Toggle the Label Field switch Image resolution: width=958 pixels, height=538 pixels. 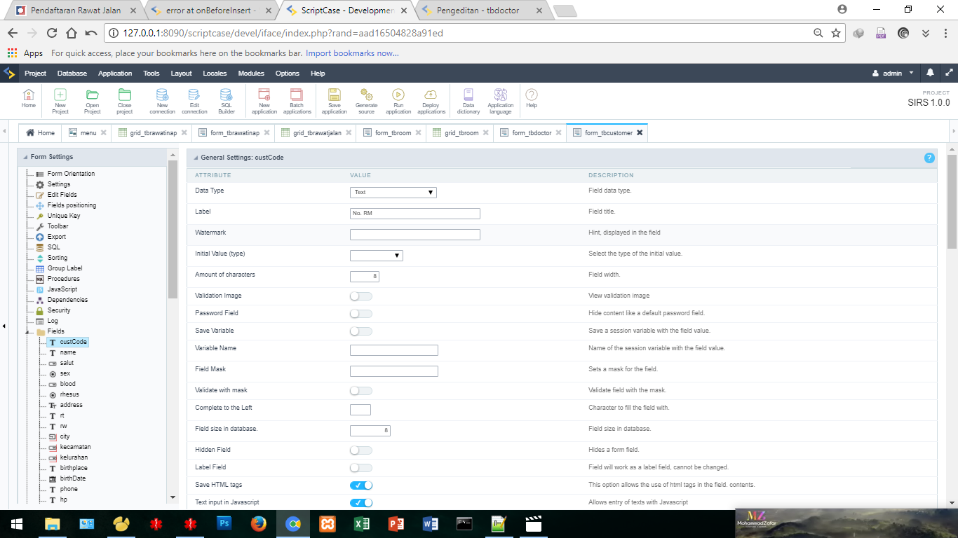coord(361,468)
